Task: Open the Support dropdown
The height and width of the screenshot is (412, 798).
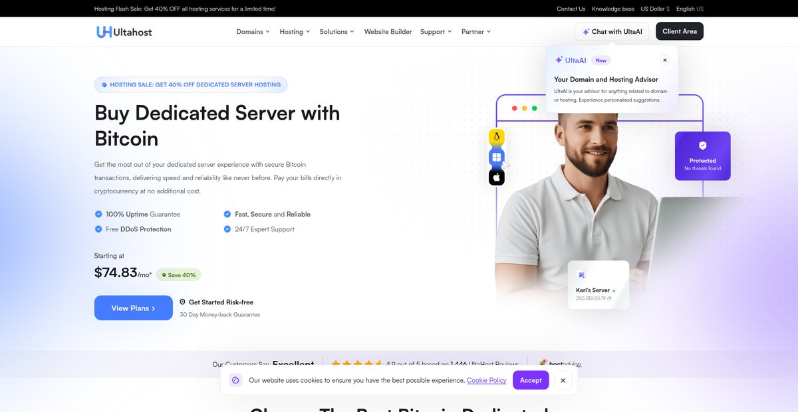Action: point(436,31)
